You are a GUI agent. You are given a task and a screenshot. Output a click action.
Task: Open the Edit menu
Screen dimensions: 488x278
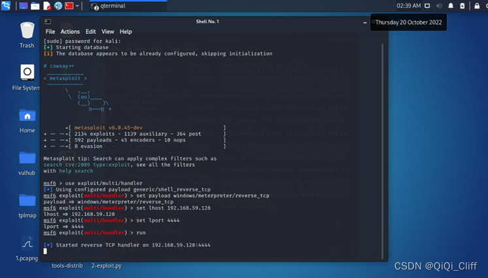pos(90,31)
